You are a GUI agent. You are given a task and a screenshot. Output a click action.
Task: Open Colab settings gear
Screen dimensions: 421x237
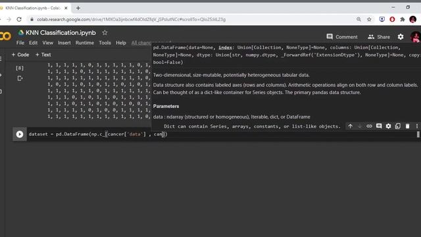pyautogui.click(x=401, y=37)
